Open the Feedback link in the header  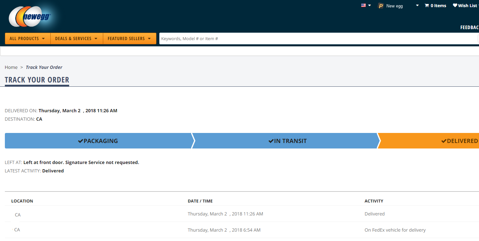pos(469,27)
